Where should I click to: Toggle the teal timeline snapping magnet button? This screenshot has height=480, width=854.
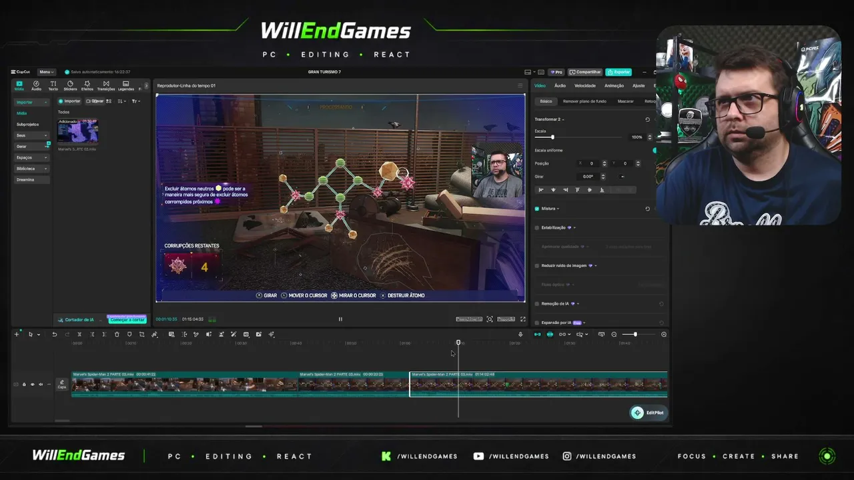click(550, 334)
